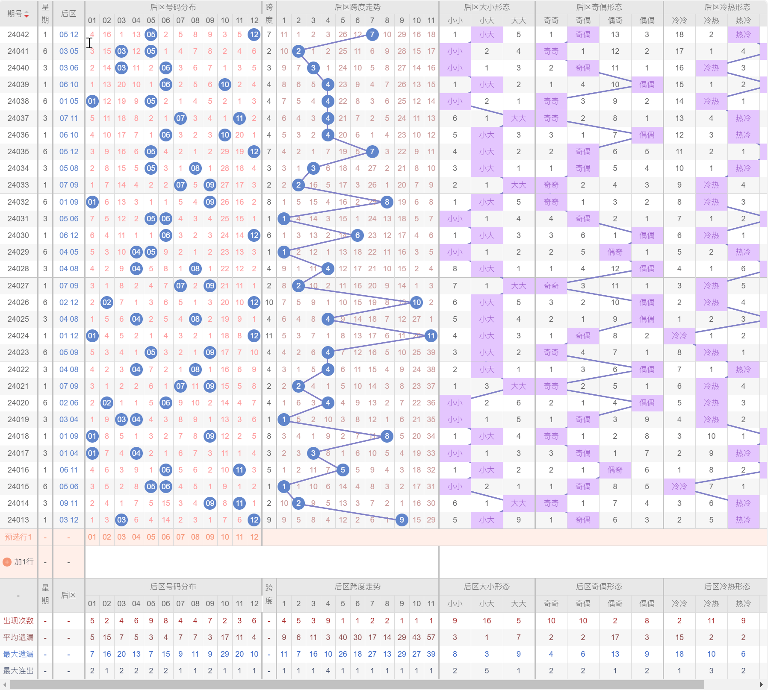Select the horizontal scrollbar thumb at bottom

(357, 685)
